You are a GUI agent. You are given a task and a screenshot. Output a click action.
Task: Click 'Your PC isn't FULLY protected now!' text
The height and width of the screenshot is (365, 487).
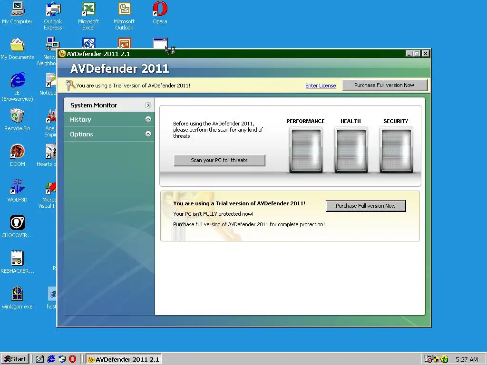[214, 214]
